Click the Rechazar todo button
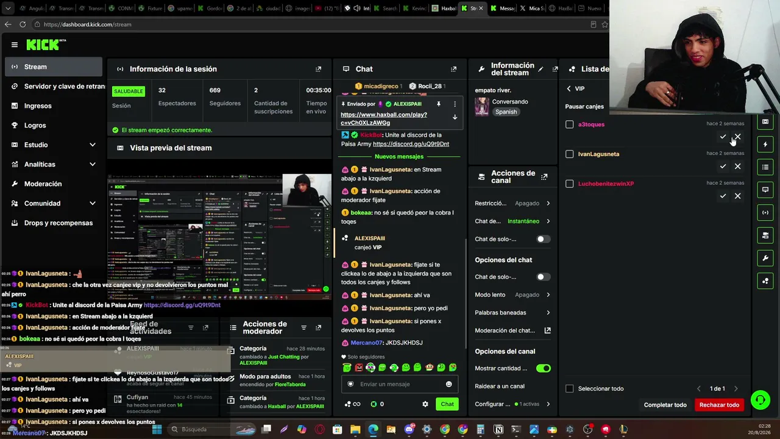 (719, 405)
